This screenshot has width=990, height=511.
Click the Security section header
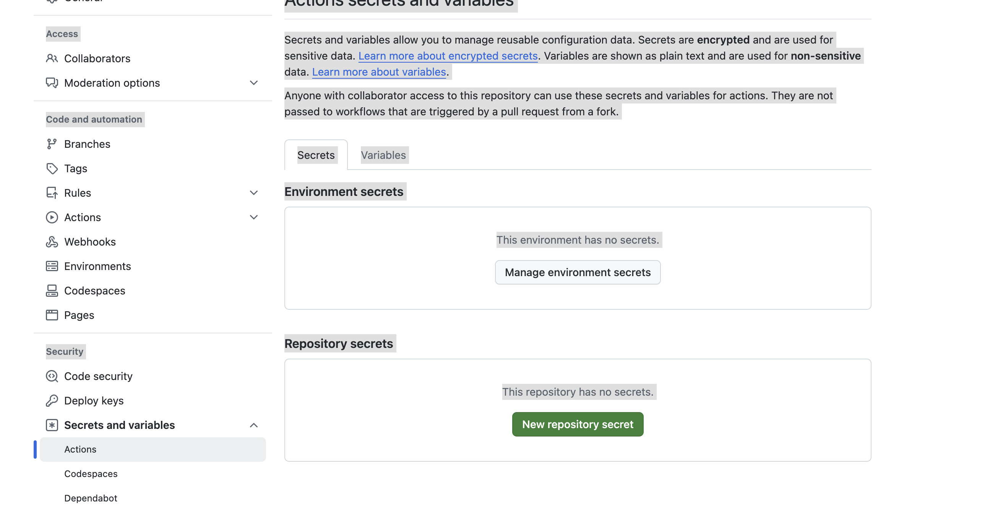pos(65,352)
